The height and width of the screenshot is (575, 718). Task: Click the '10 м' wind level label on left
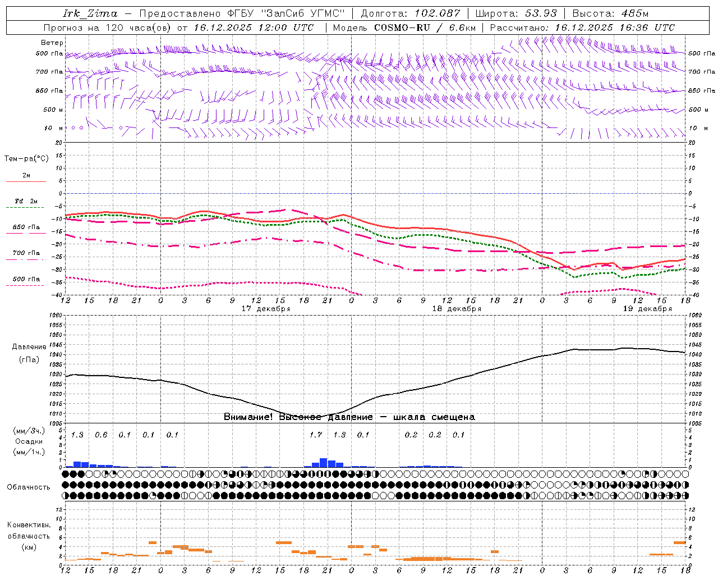(x=53, y=129)
